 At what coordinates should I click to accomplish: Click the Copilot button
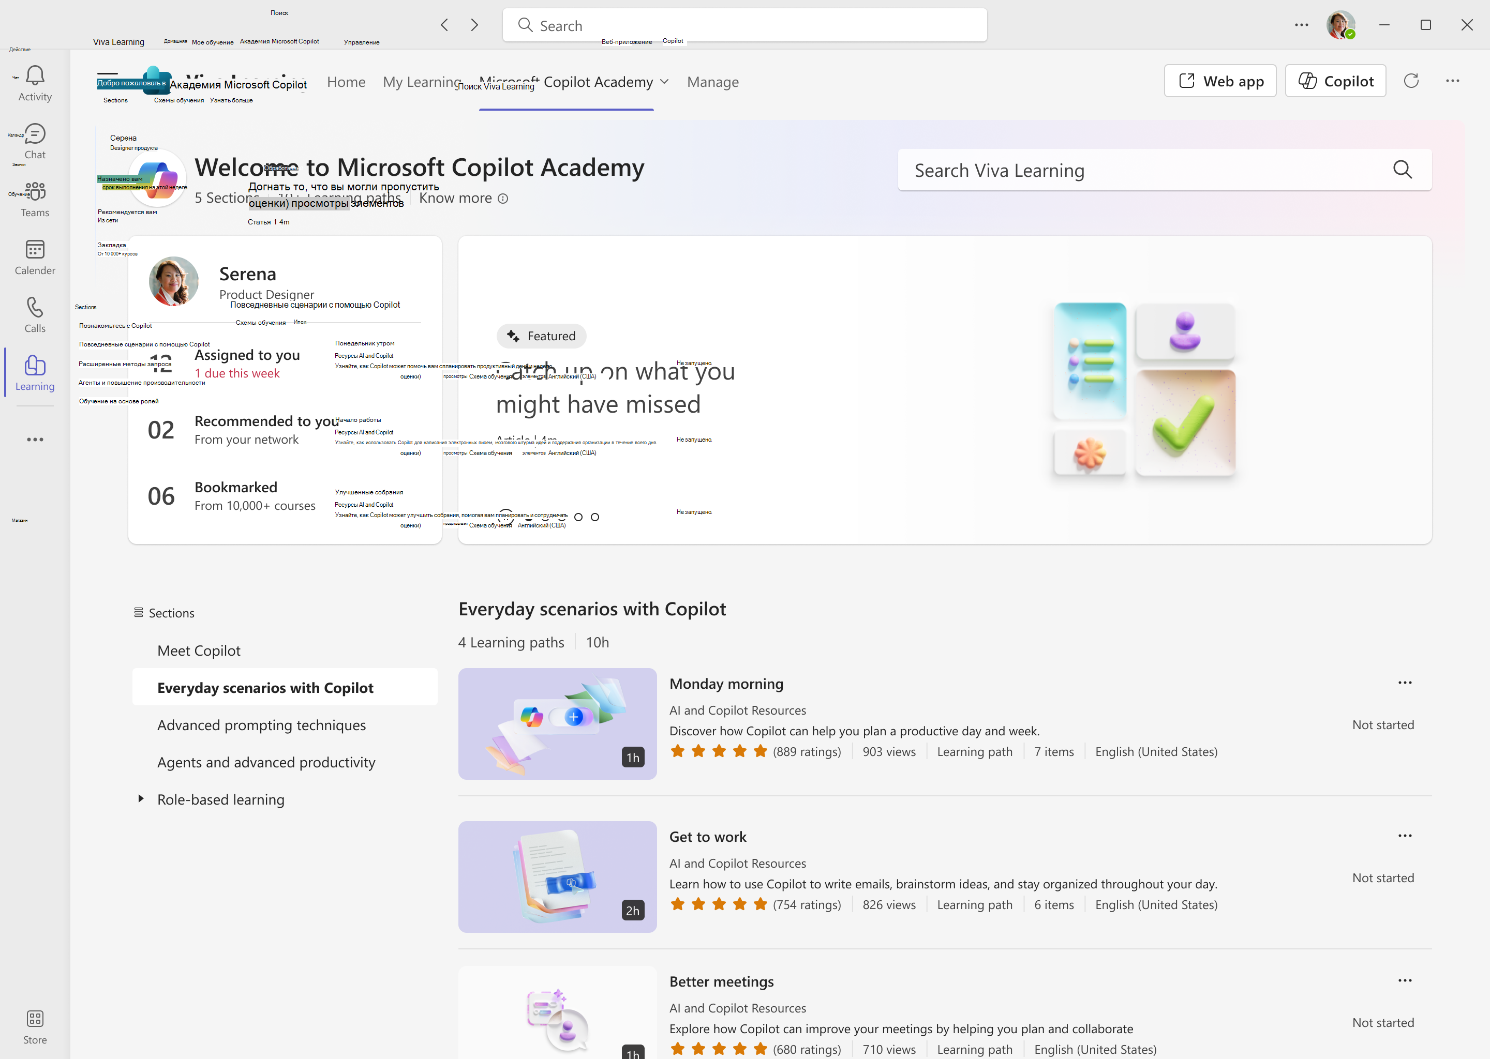click(x=1335, y=81)
